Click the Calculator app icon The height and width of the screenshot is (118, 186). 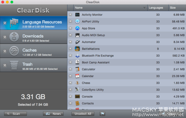click(x=77, y=69)
